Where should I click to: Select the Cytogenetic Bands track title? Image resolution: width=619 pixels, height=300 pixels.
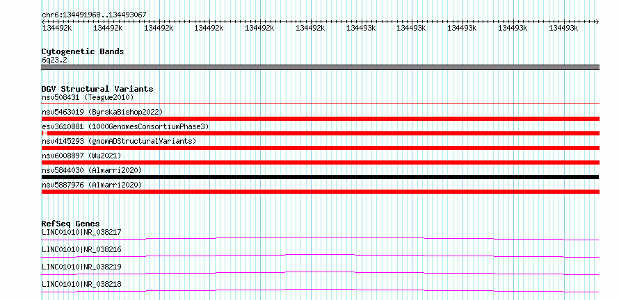point(83,51)
